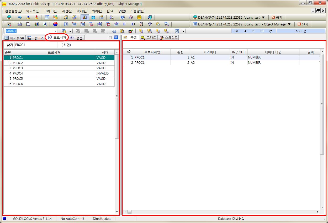
Task: Select the PROC2 row in procedure list
Action: click(59, 63)
